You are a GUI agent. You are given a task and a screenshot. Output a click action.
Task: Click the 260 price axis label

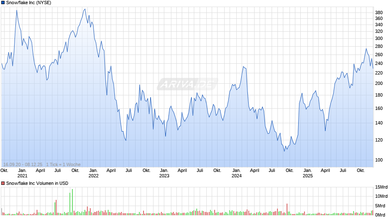coord(379,55)
